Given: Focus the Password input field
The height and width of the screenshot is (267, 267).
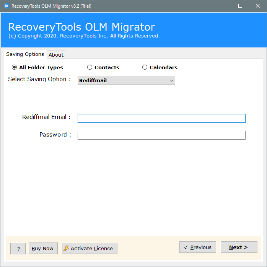Looking at the screenshot, I should tap(161, 135).
